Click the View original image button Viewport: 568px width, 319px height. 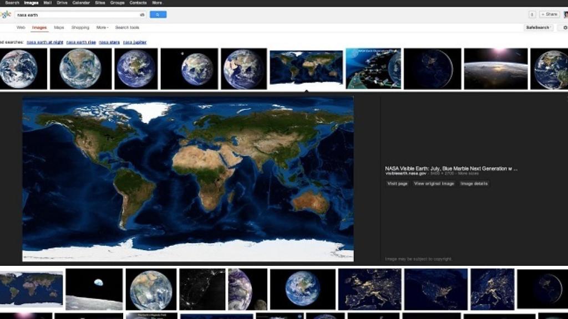[x=434, y=183]
